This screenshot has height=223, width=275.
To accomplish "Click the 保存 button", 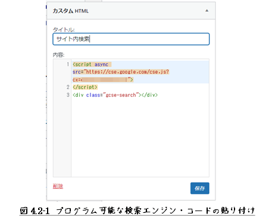I will coord(200,188).
